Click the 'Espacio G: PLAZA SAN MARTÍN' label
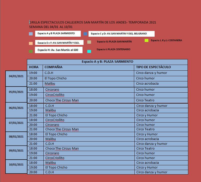This screenshot has width=201, height=182. (x=114, y=42)
